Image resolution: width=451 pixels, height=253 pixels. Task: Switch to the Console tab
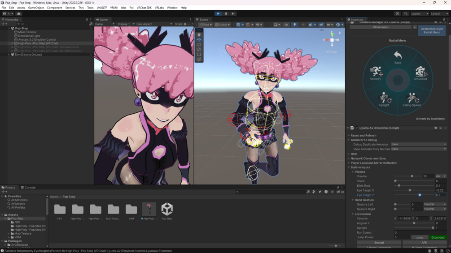pos(28,187)
